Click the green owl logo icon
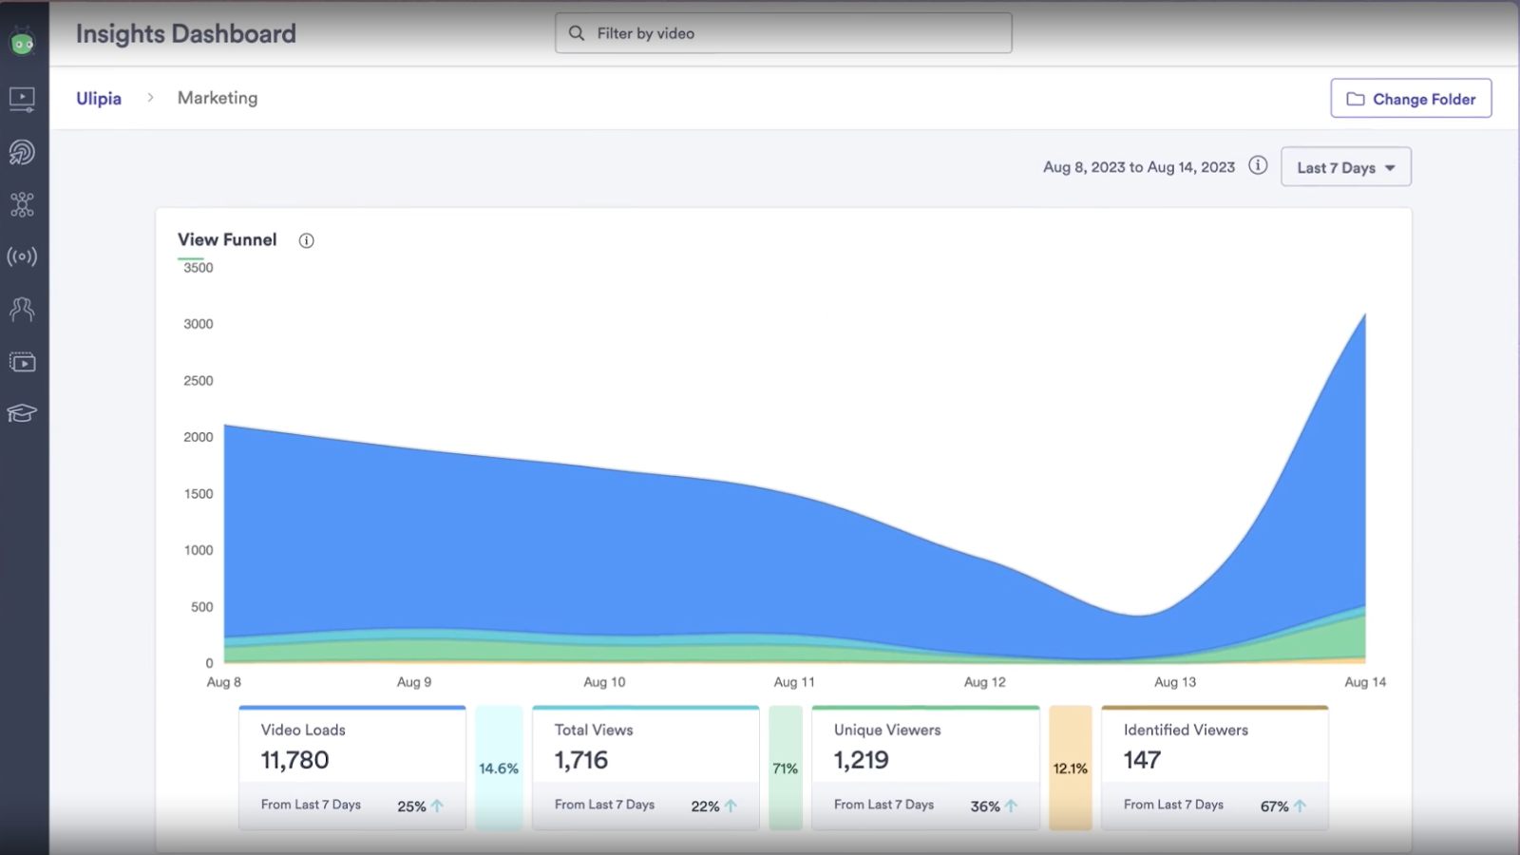This screenshot has height=855, width=1520. pyautogui.click(x=23, y=43)
